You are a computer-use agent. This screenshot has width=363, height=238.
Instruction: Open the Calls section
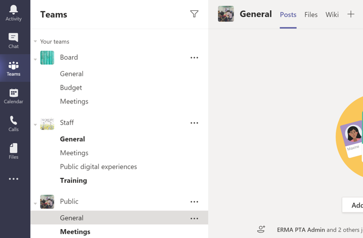pyautogui.click(x=13, y=123)
